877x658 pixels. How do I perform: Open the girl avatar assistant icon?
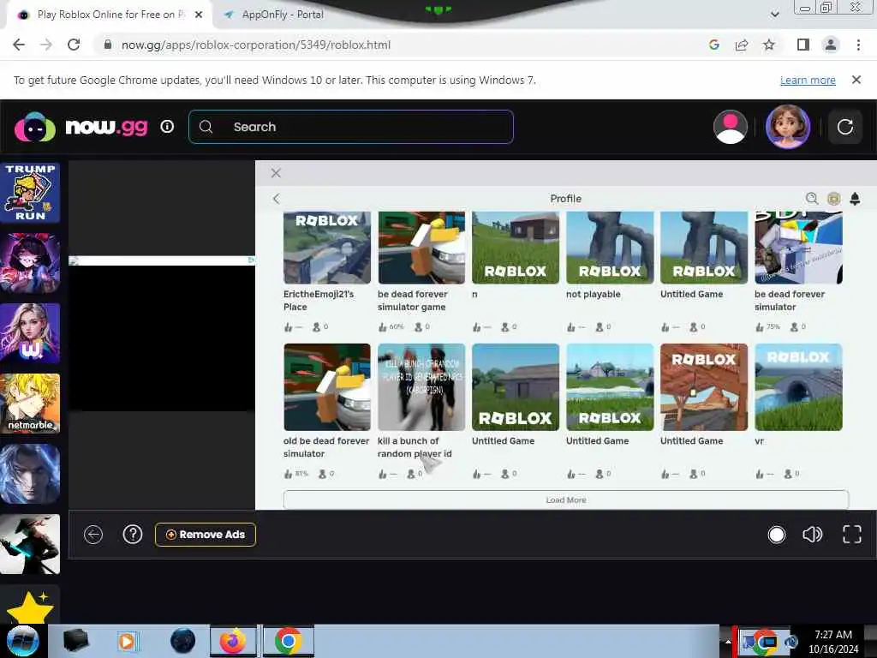788,127
